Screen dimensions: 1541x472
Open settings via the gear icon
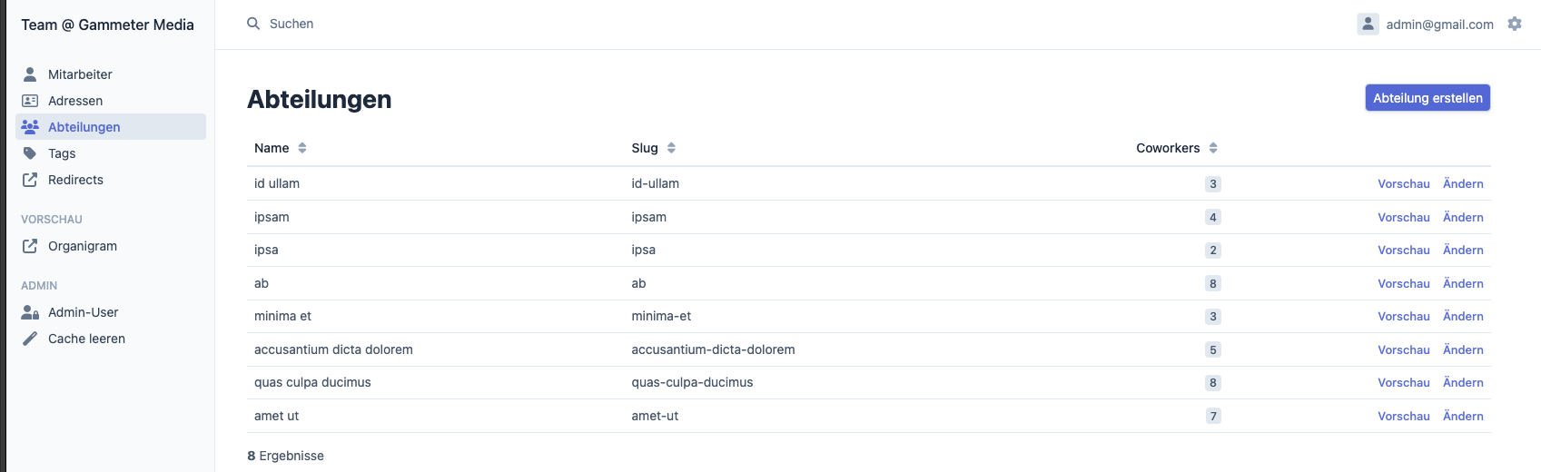coord(1515,24)
